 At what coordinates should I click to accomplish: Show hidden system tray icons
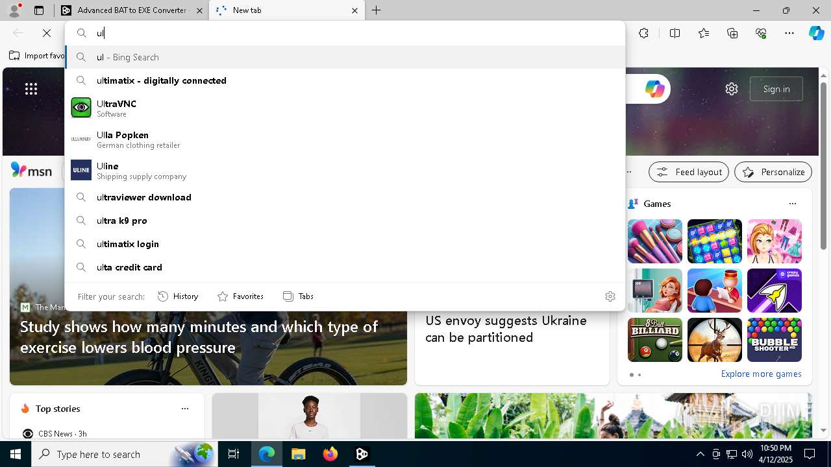(x=700, y=454)
